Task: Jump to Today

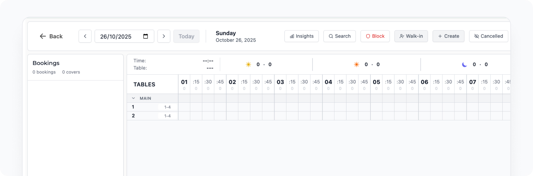Action: point(186,36)
